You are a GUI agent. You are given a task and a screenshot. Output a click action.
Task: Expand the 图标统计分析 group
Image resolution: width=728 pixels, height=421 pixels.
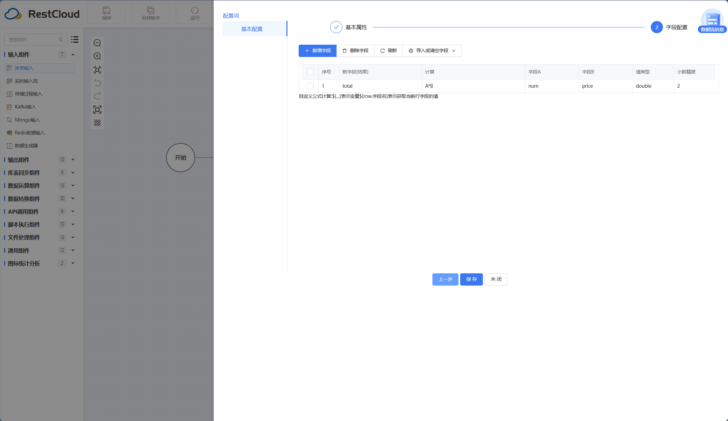73,263
